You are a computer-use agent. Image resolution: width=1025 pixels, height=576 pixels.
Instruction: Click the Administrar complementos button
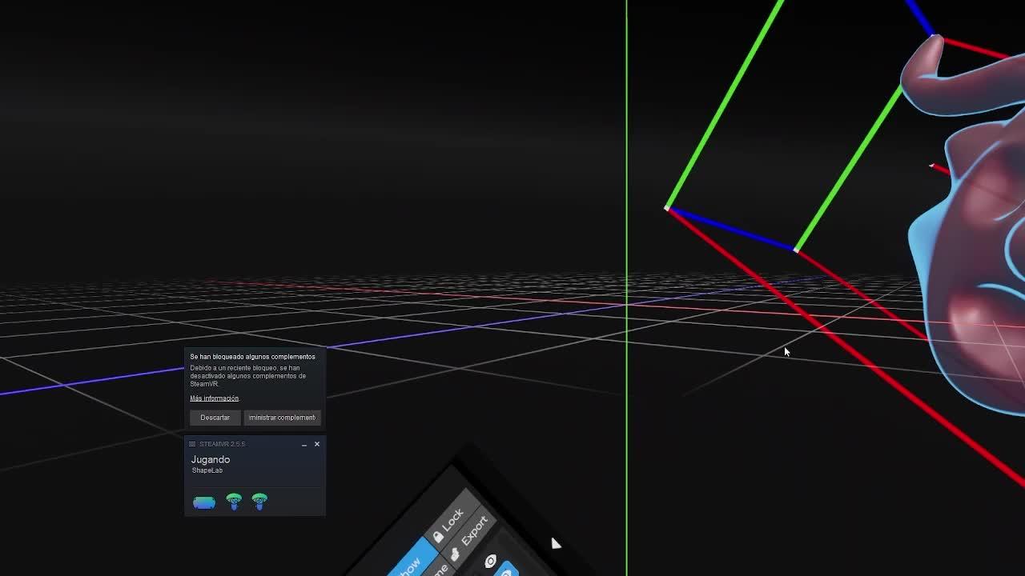[x=282, y=418]
